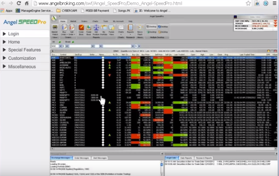
Task: Expand the Login section in sidebar
Action: pos(25,34)
